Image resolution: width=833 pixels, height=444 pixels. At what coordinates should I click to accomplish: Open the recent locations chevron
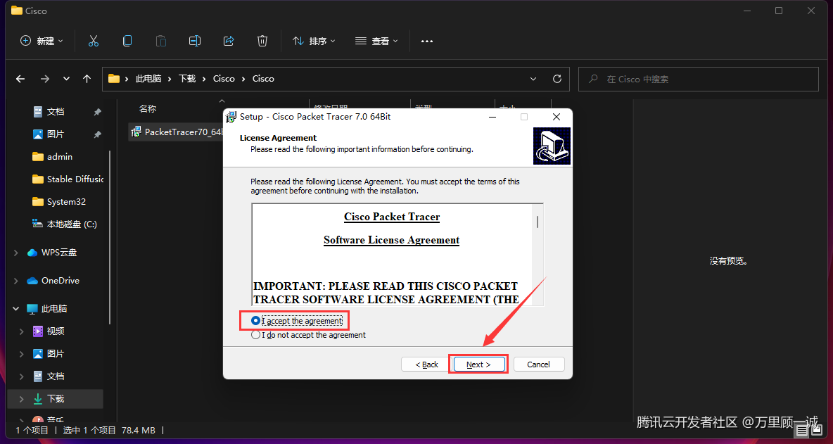[66, 79]
